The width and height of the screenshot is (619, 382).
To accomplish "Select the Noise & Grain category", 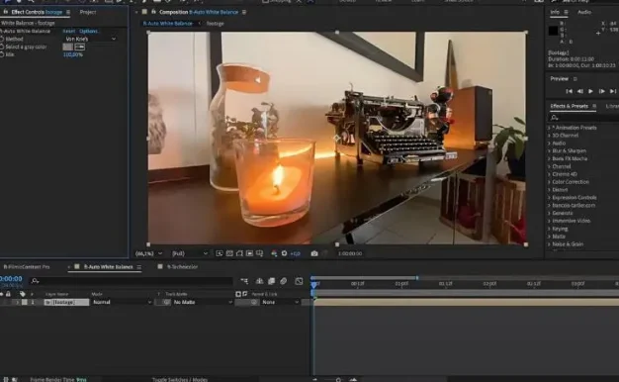I will coord(568,244).
